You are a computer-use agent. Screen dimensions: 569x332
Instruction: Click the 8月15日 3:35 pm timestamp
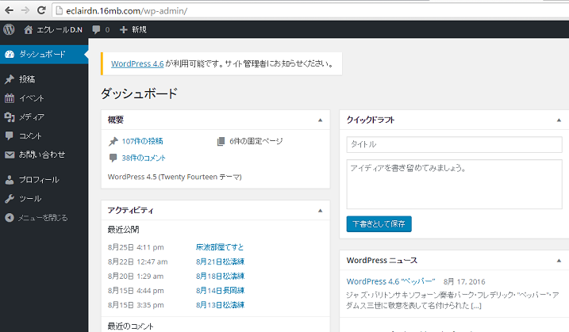[136, 305]
